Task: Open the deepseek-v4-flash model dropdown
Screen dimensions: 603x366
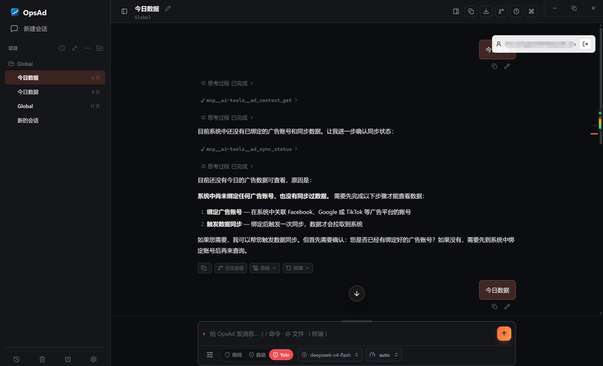Action: coord(330,355)
